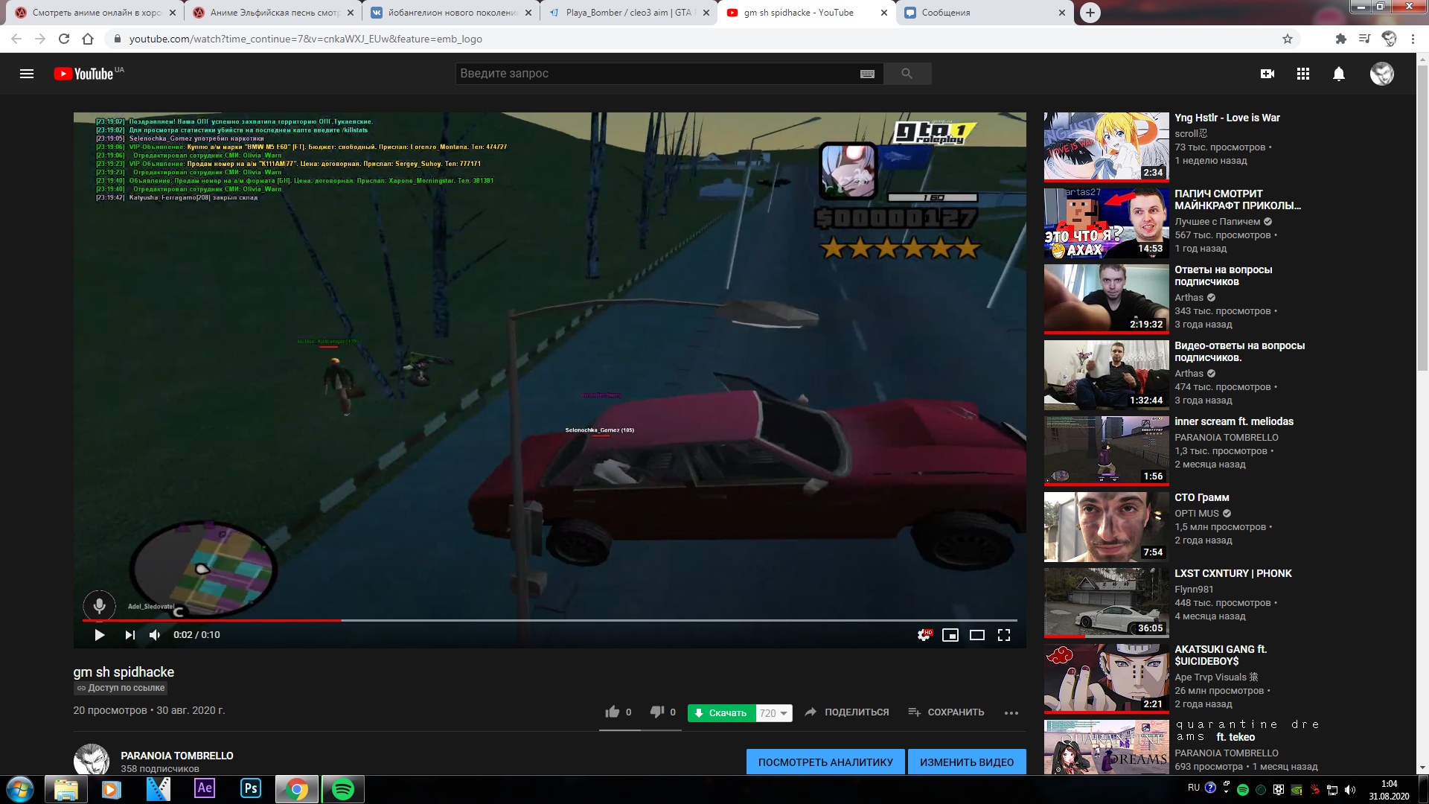Click ИЗМЕНИТЬ ВИДЕО button
This screenshot has height=804, width=1429.
pyautogui.click(x=967, y=762)
